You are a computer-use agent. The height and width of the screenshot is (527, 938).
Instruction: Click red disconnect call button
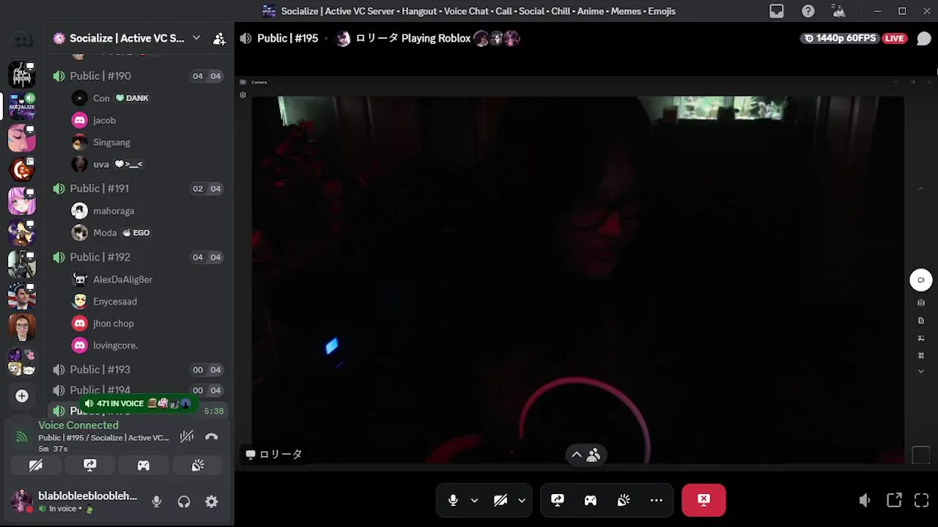[x=703, y=500]
